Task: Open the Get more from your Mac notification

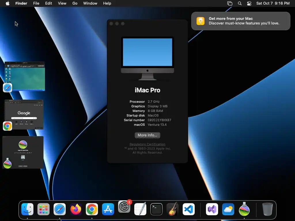Action: coord(241,21)
